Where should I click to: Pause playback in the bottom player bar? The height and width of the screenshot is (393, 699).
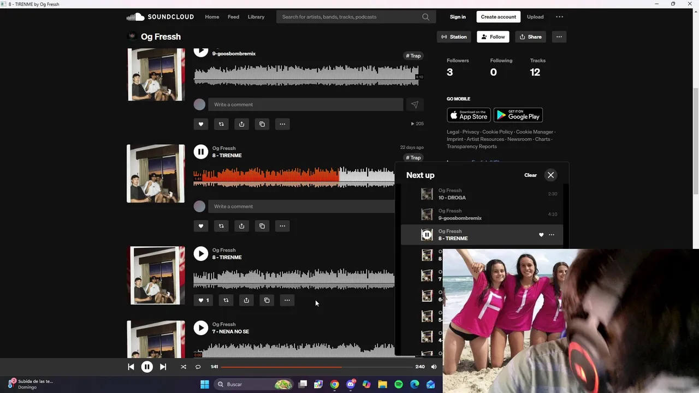click(147, 367)
